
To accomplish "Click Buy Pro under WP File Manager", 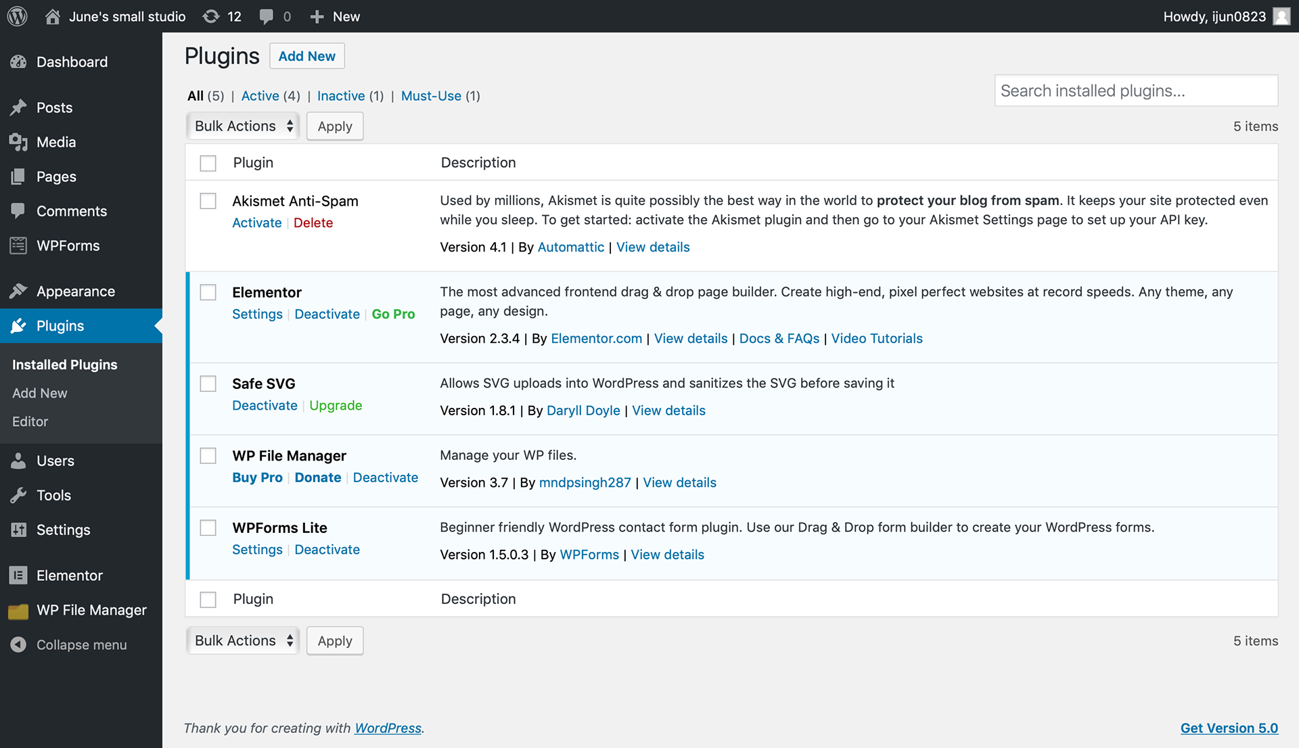I will click(257, 477).
